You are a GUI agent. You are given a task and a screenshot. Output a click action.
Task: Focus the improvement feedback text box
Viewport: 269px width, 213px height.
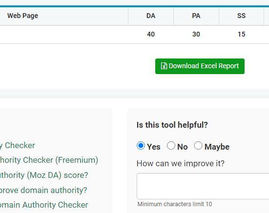tap(203, 186)
